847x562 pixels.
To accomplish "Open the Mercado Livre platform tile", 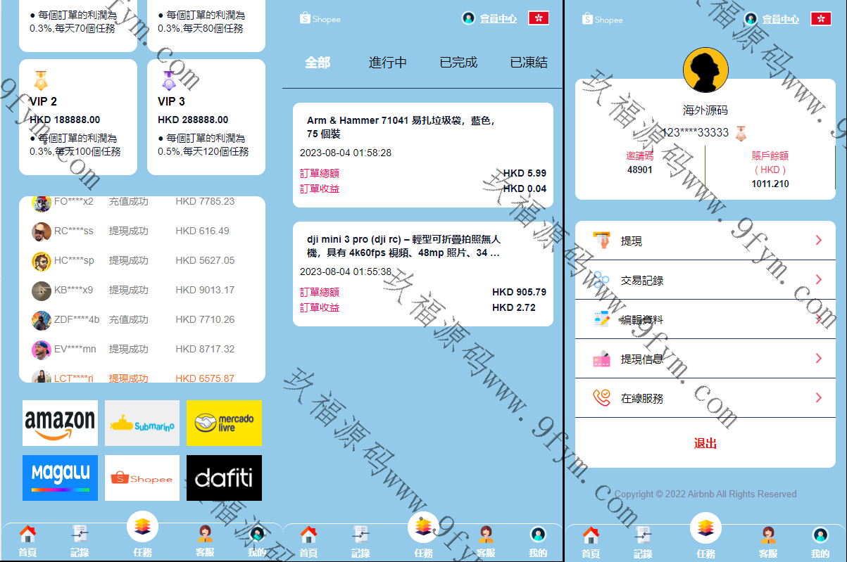I will [x=224, y=423].
